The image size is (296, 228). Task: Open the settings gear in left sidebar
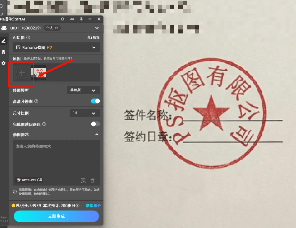coord(4,63)
